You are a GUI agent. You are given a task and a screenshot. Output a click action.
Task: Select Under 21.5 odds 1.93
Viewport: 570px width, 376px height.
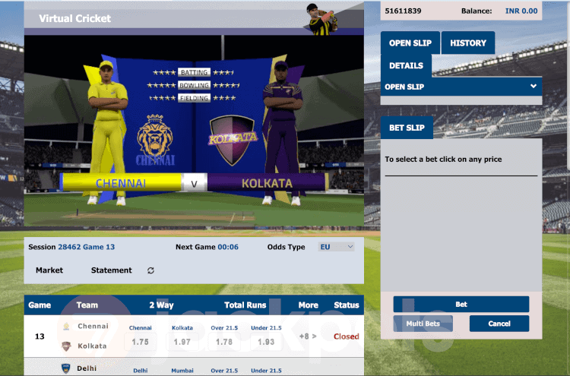pos(266,342)
